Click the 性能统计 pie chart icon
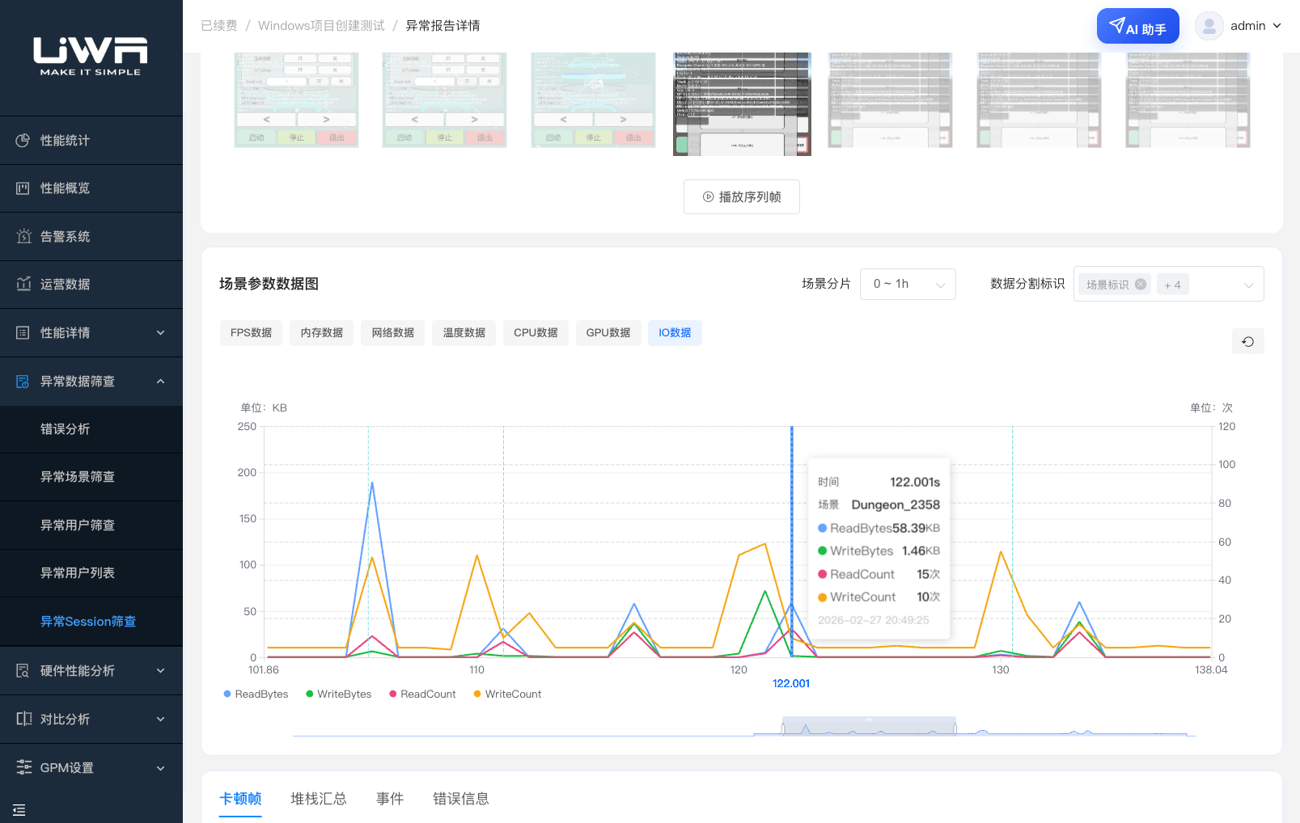 tap(23, 140)
